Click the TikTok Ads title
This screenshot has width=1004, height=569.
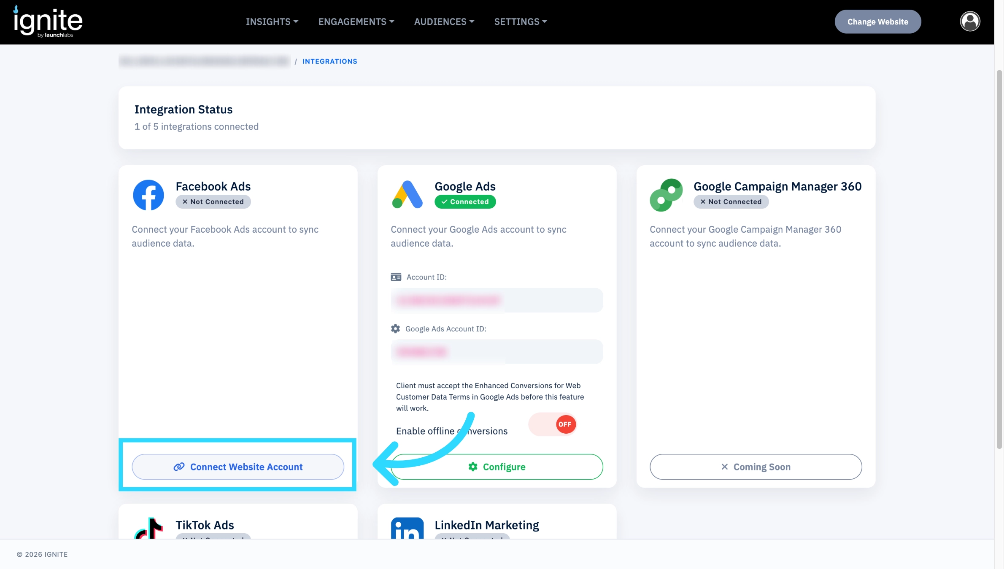[x=205, y=525]
